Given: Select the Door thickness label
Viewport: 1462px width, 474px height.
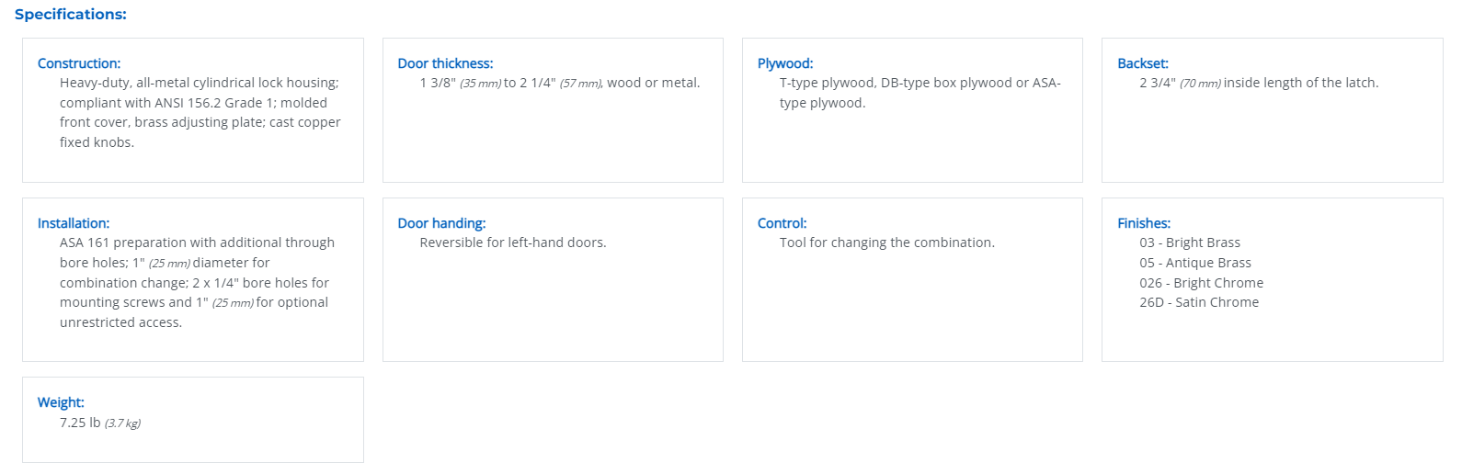Looking at the screenshot, I should pyautogui.click(x=445, y=63).
